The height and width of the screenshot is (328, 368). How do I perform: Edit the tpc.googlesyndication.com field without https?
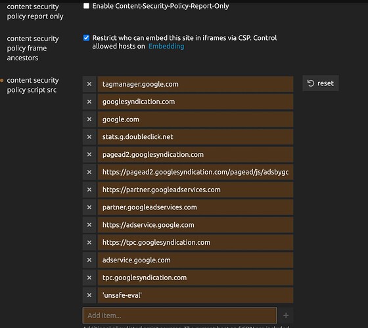[x=196, y=277]
